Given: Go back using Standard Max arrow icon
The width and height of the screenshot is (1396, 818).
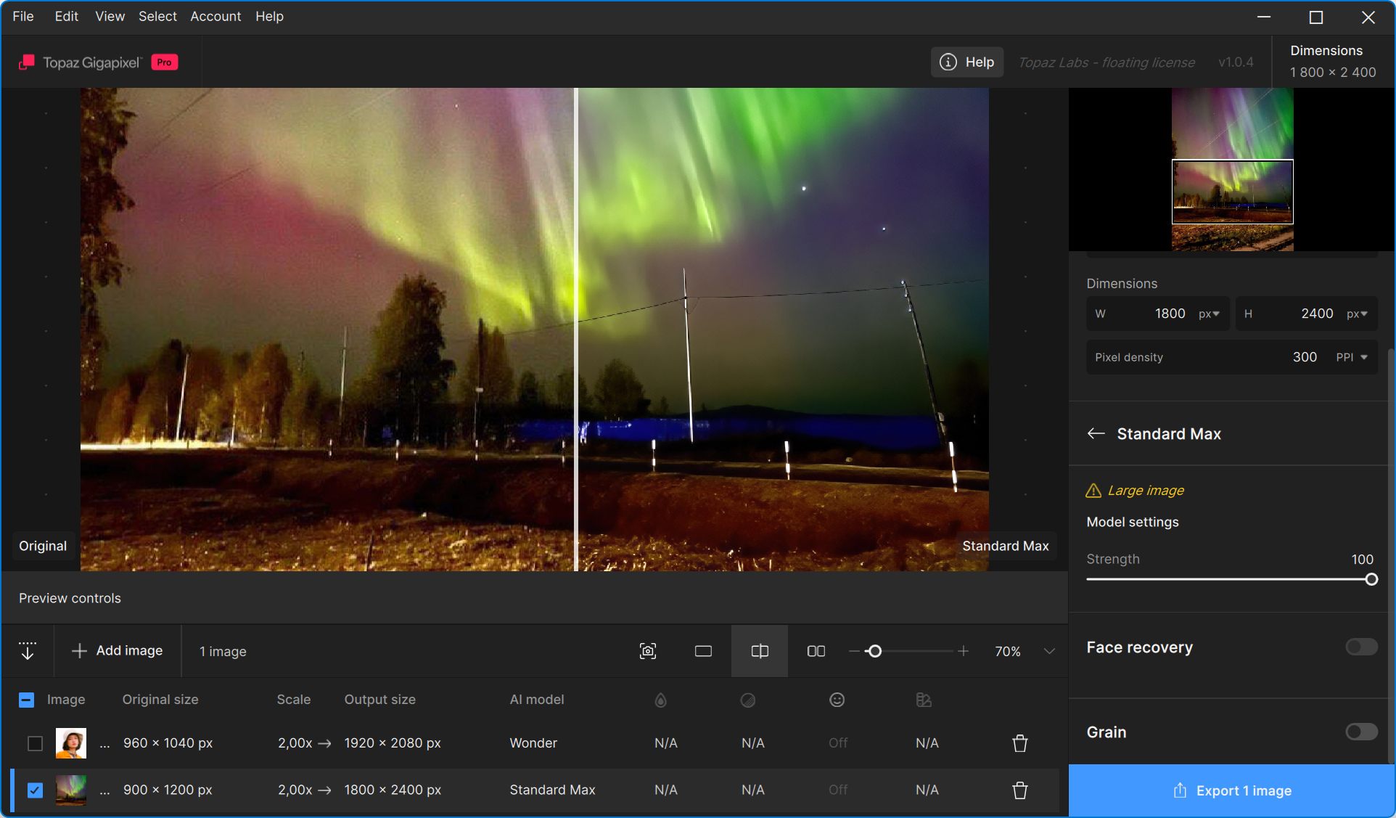Looking at the screenshot, I should point(1096,433).
